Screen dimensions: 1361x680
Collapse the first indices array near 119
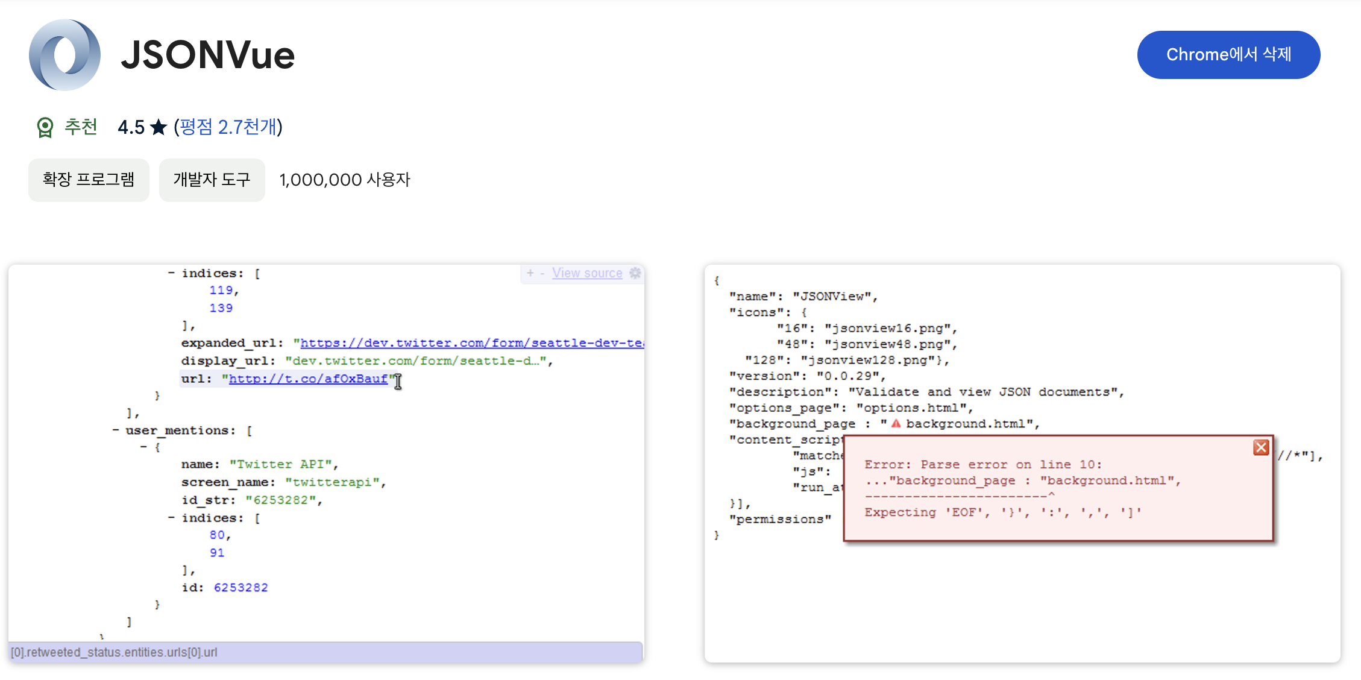pos(171,273)
